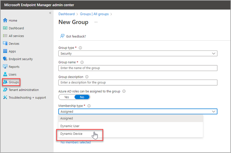Select No for Azure AD roles
The width and height of the screenshot is (231, 153).
coord(82,97)
